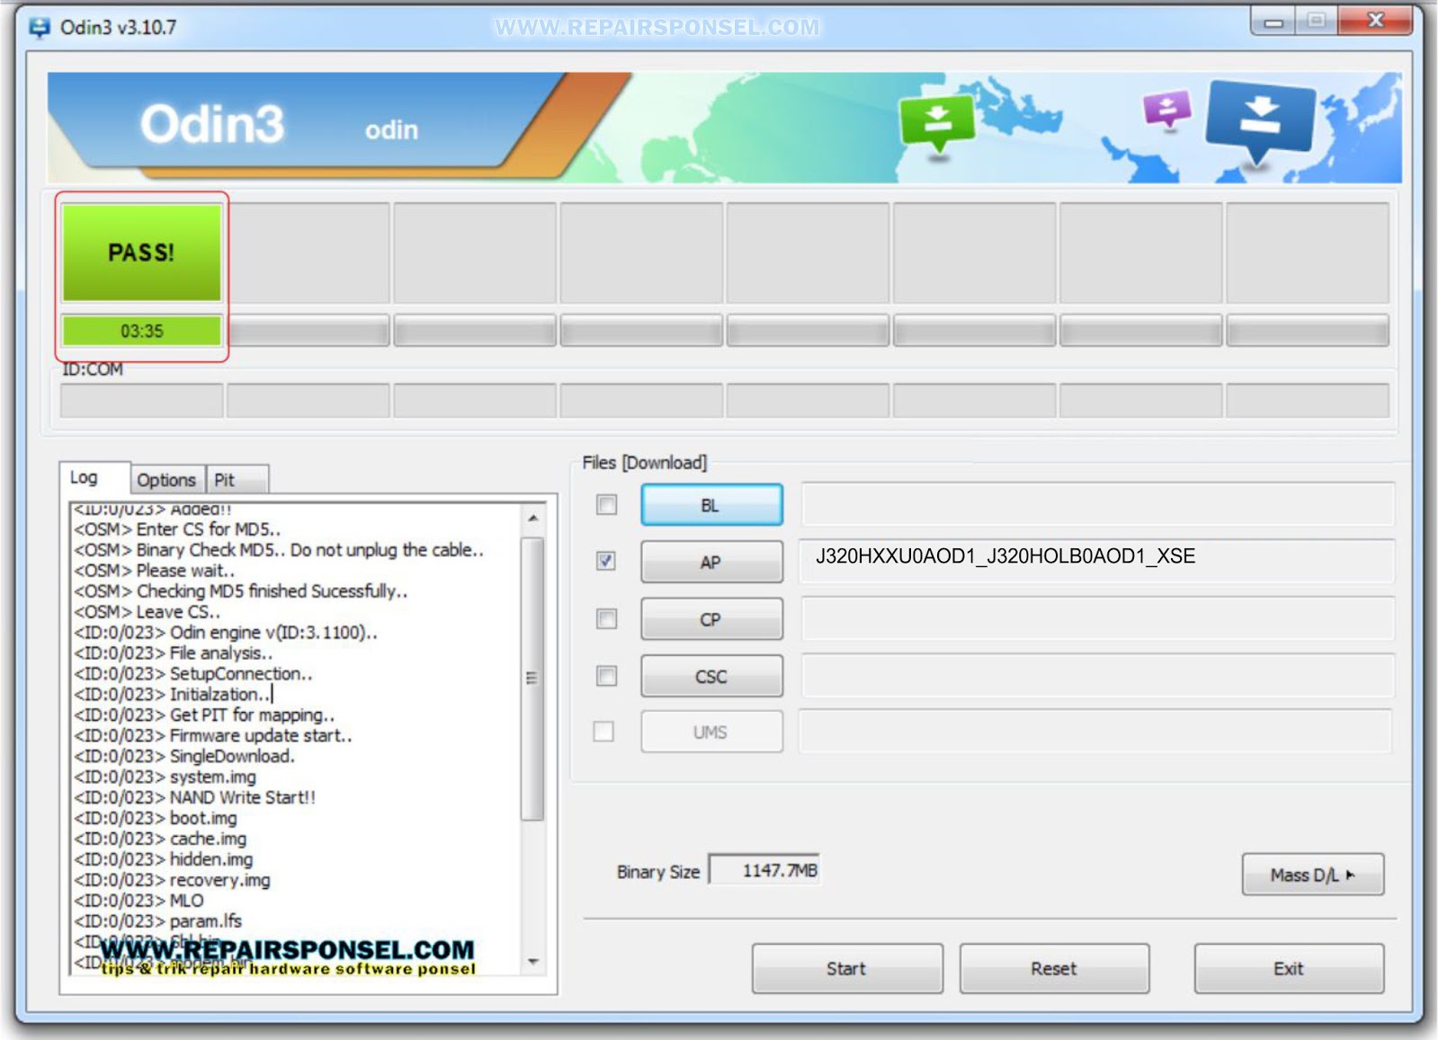The width and height of the screenshot is (1439, 1040).
Task: Click log line 'Initialzation..'
Action: [173, 694]
